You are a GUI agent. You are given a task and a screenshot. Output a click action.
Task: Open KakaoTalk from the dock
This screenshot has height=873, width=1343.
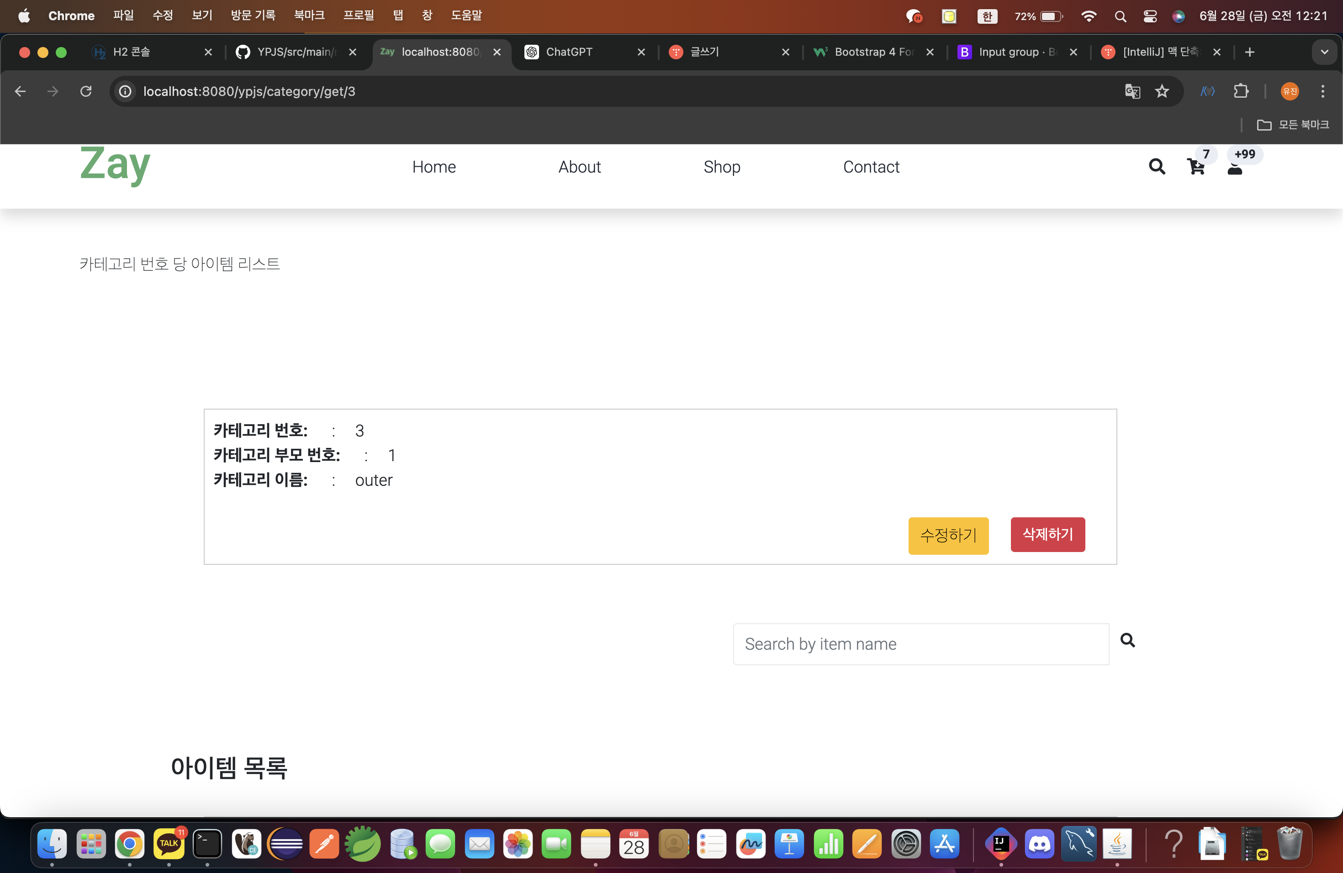169,844
